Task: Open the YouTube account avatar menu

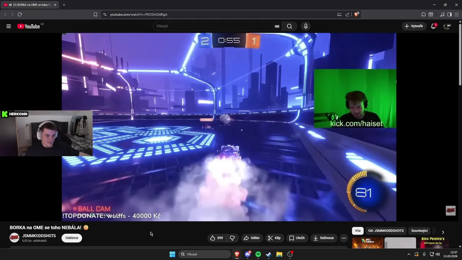Action: pos(447,26)
